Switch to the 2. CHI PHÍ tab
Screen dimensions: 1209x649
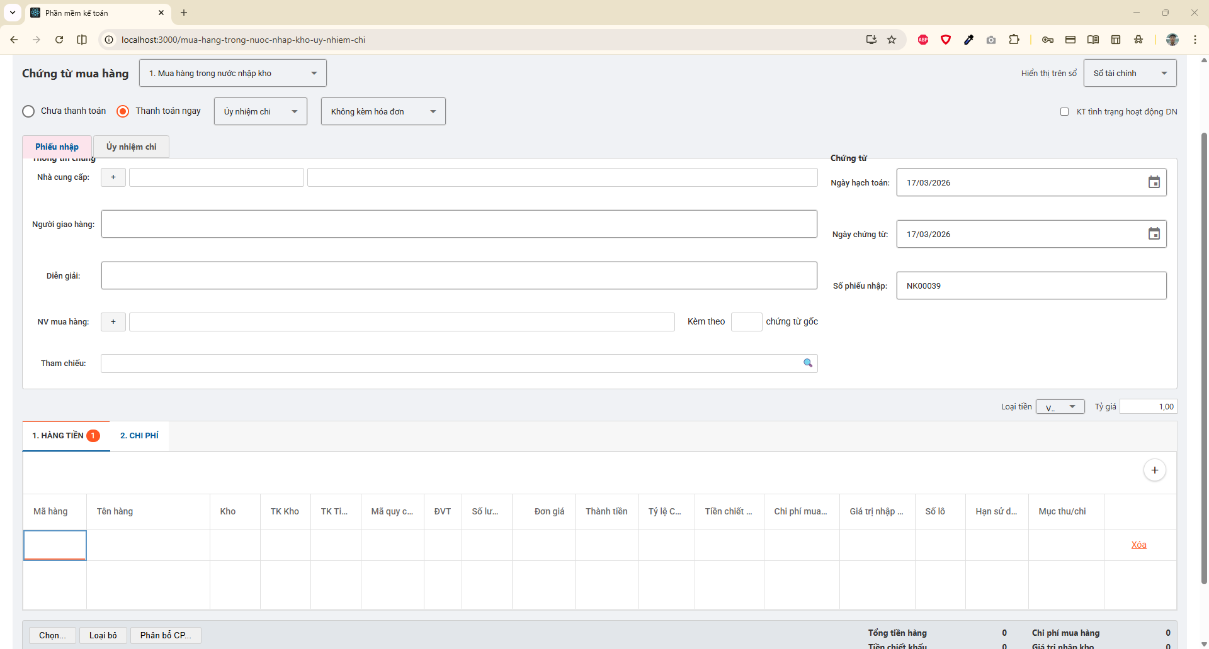[x=139, y=436]
